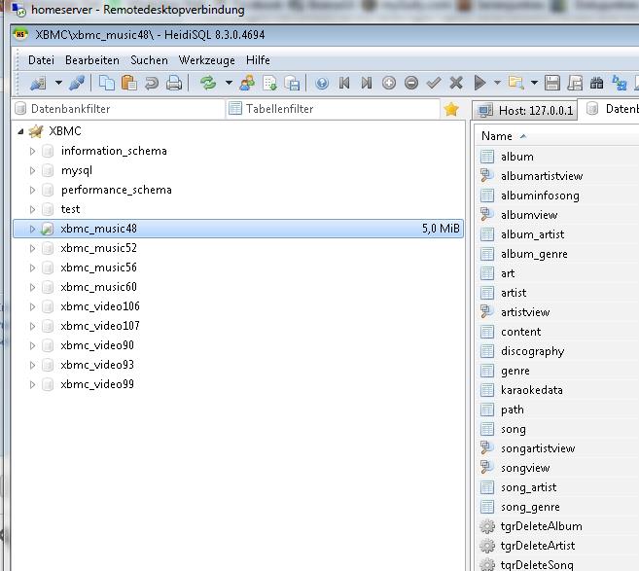This screenshot has width=639, height=571.
Task: Open the Datei menu
Action: point(41,60)
